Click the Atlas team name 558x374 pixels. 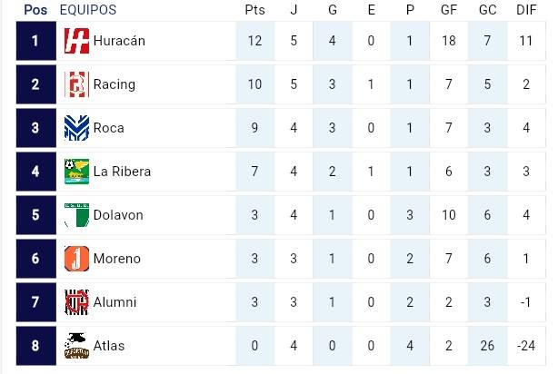109,346
